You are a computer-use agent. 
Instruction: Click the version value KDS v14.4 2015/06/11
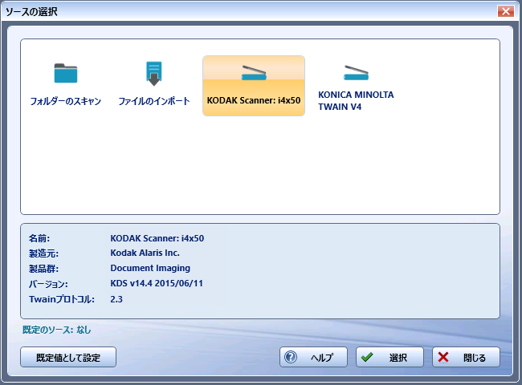(157, 284)
